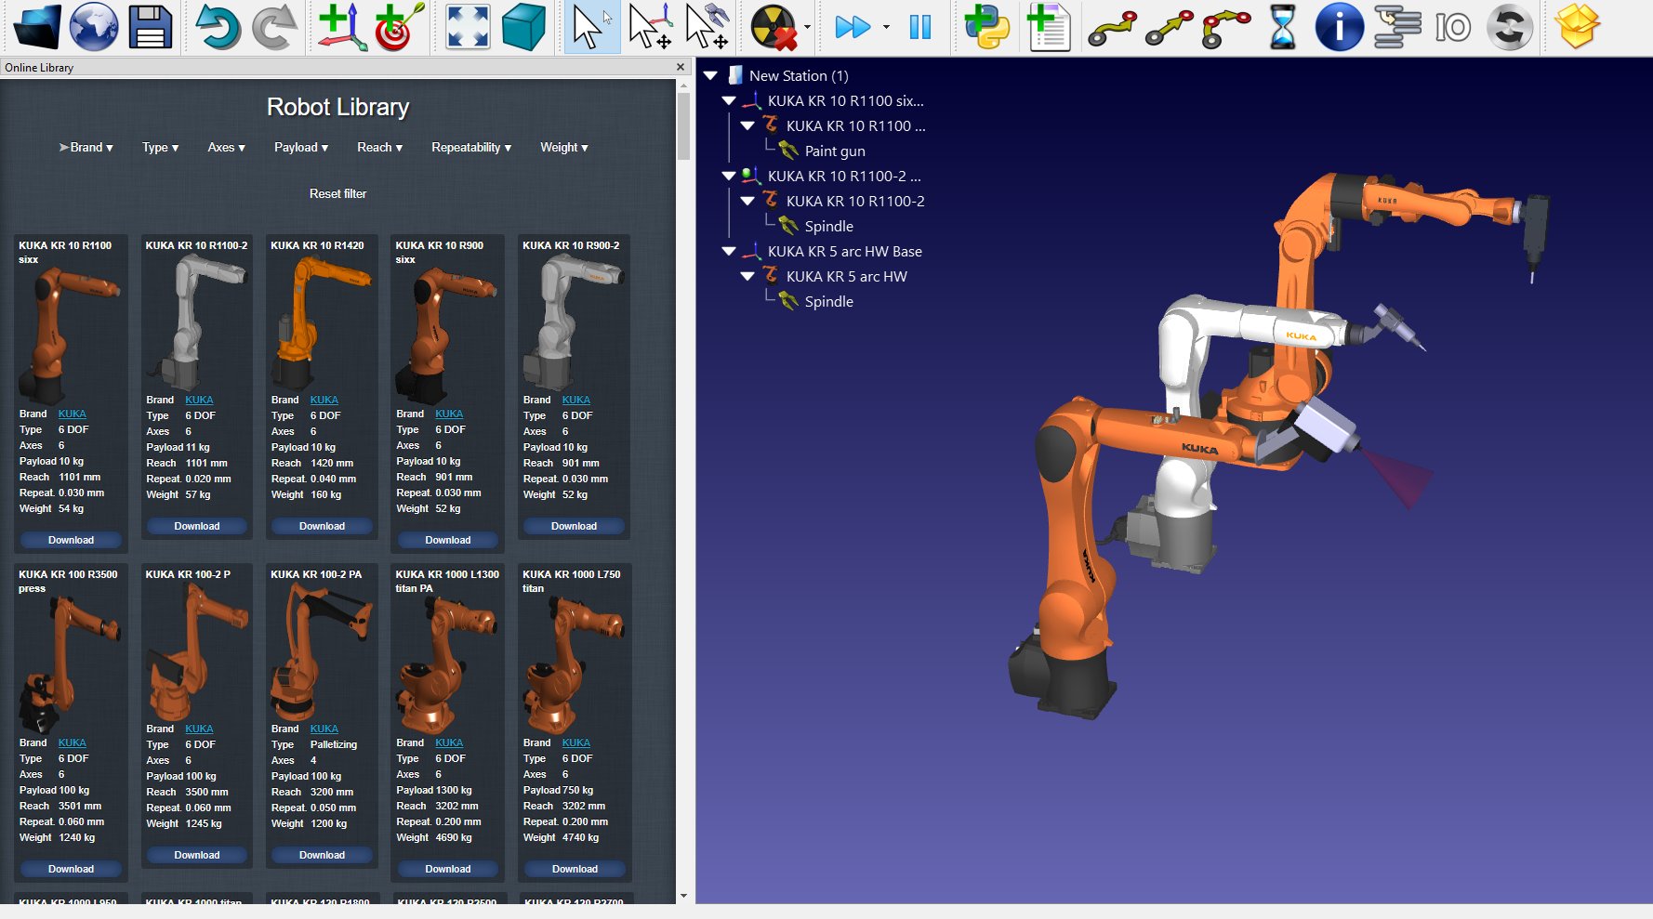Undo the last action
Viewport: 1653px width, 919px height.
coord(218,27)
